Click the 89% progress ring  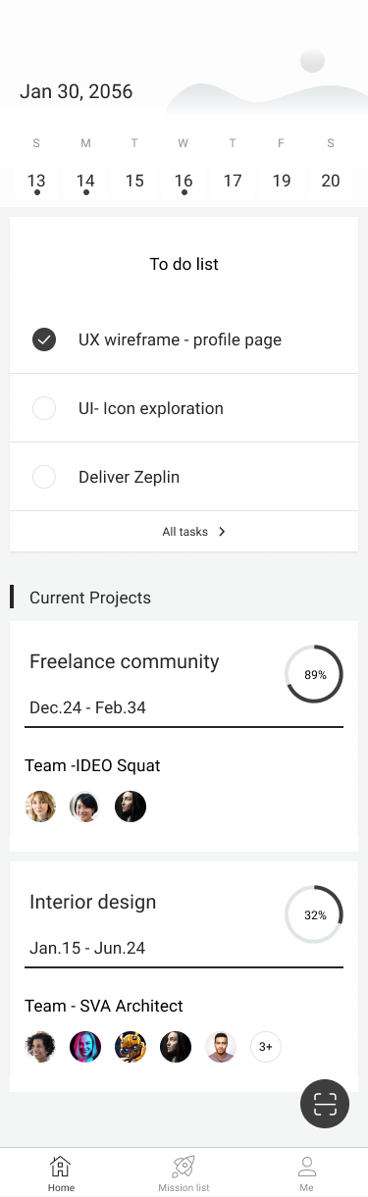pyautogui.click(x=314, y=674)
